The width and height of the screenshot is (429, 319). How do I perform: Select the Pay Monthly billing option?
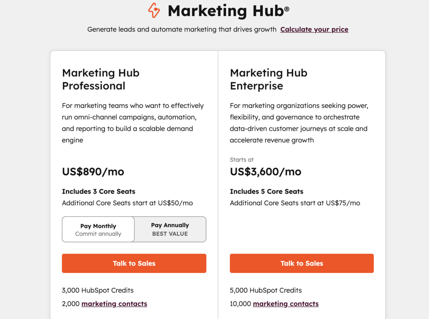(x=98, y=229)
